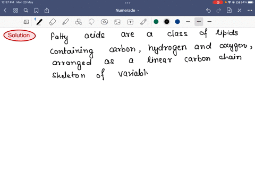The height and width of the screenshot is (191, 255).
Task: Bookmark the current page
Action: click(36, 11)
